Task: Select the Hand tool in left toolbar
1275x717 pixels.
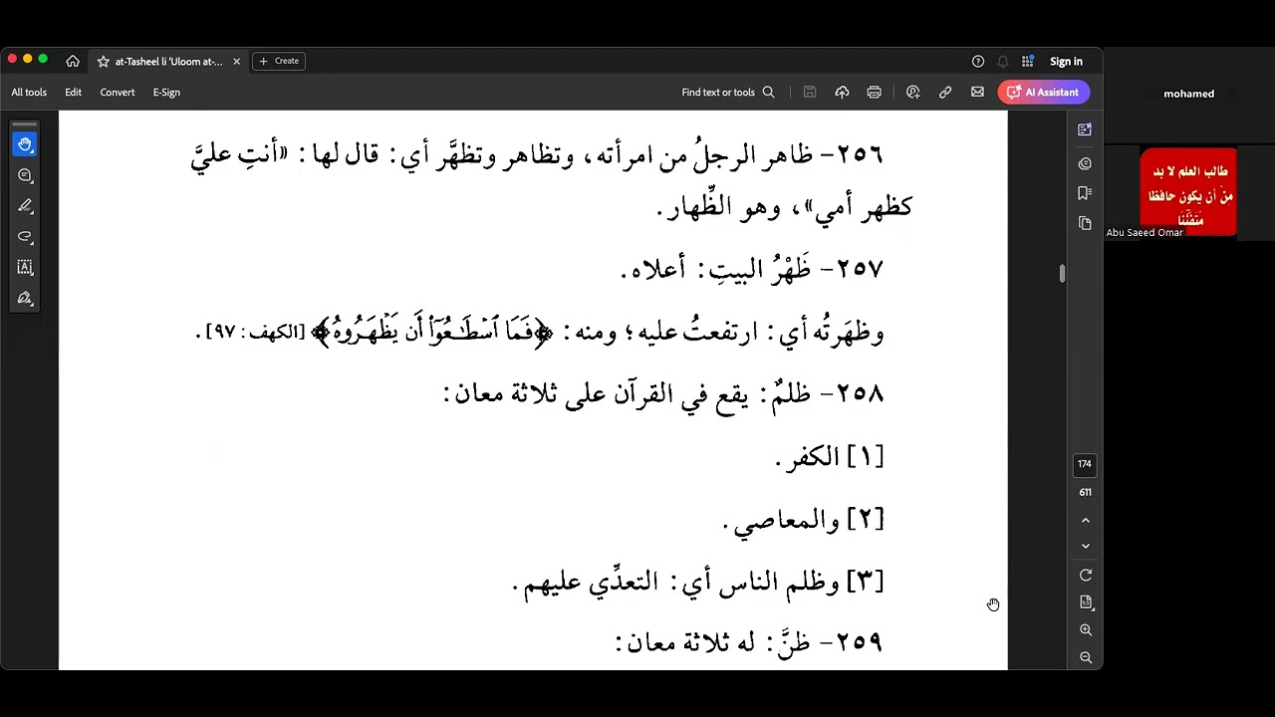Action: tap(25, 144)
